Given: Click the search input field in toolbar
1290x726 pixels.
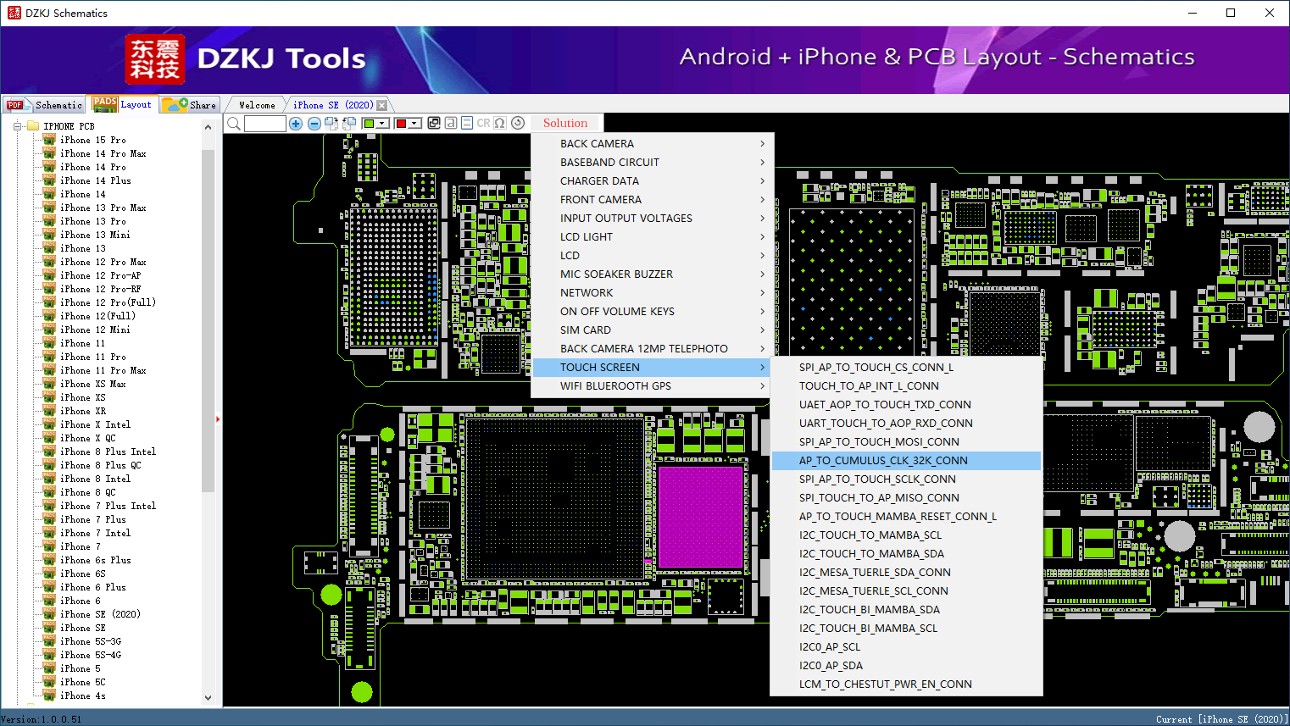Looking at the screenshot, I should [x=265, y=124].
